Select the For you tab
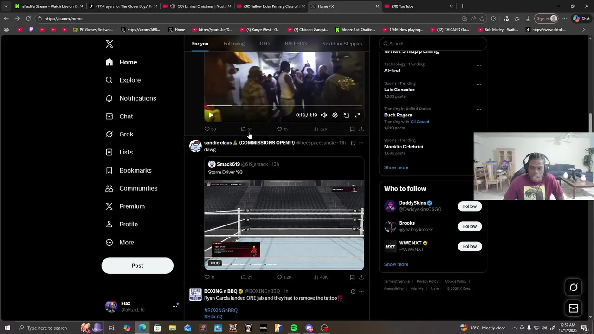This screenshot has width=594, height=334. (x=200, y=44)
